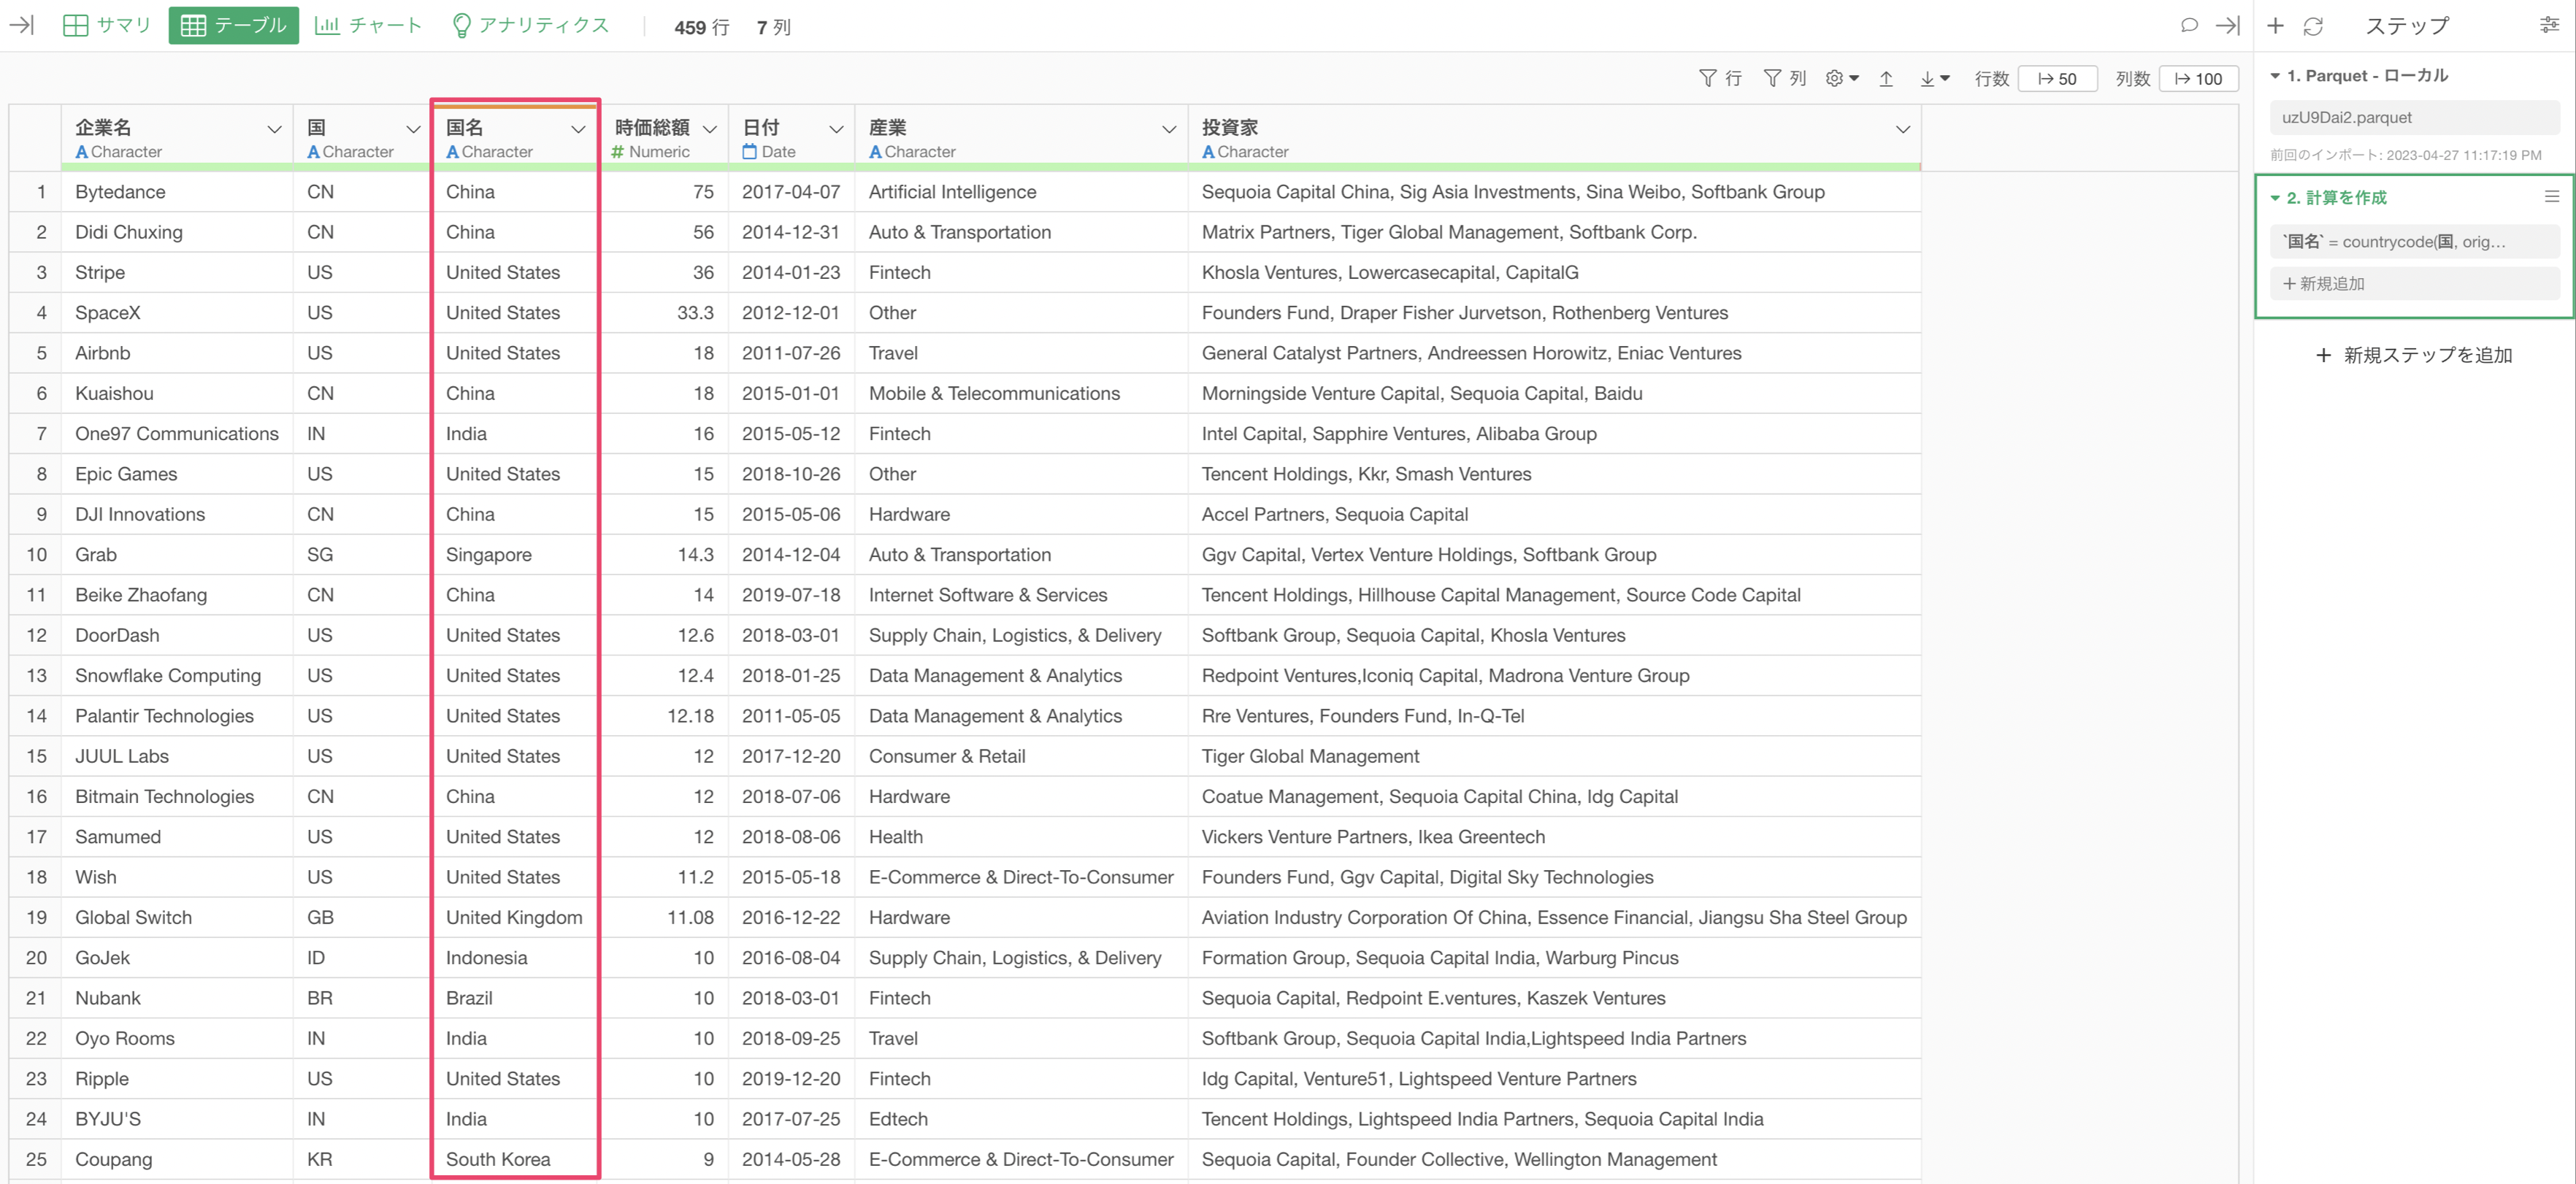Collapse step 2. 計算を作成
This screenshot has height=1184, width=2576.
pyautogui.click(x=2275, y=198)
